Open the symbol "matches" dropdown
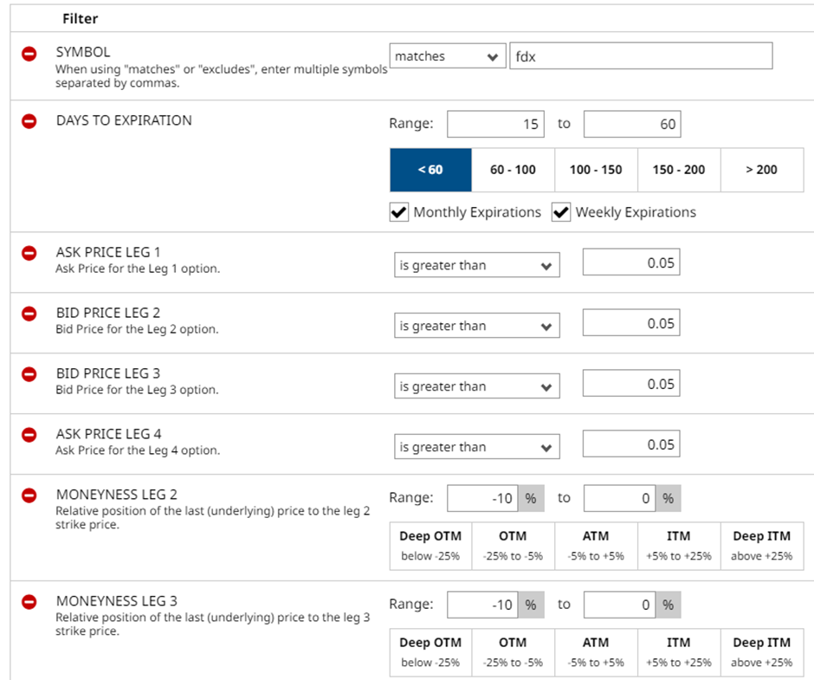The image size is (814, 680). coord(447,56)
